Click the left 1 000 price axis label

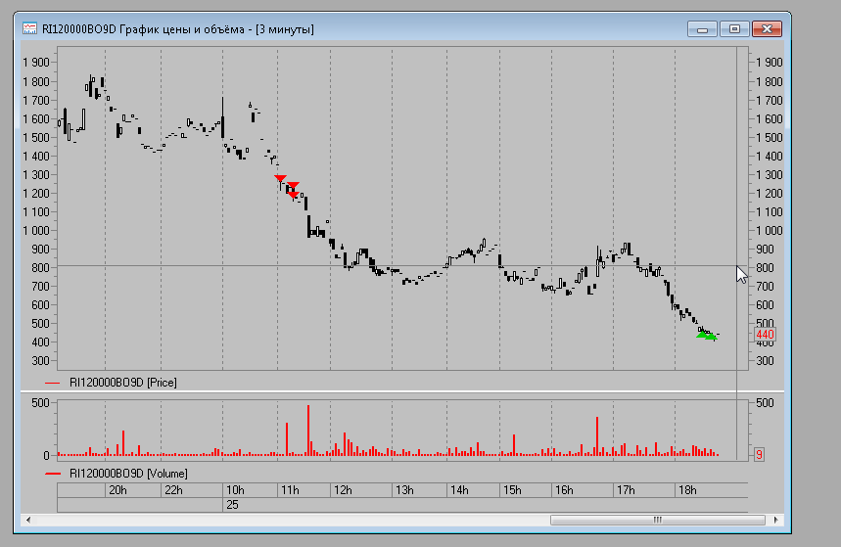(x=36, y=231)
